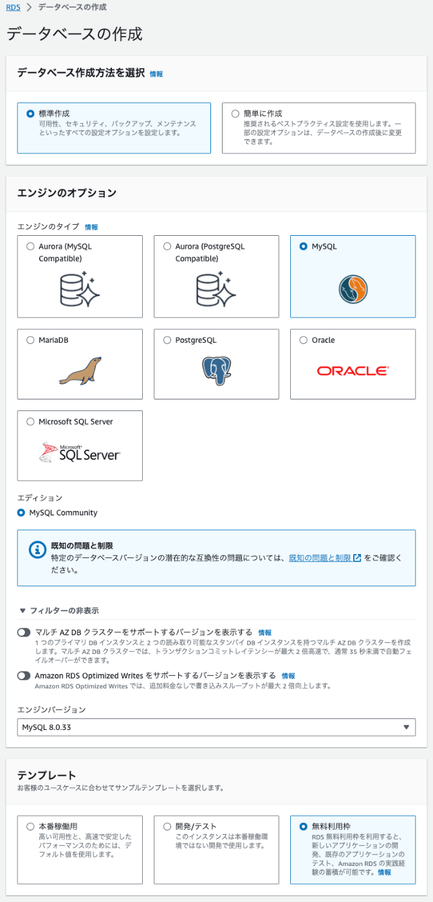Click 情報 link next to エンジンのタイプ
The height and width of the screenshot is (902, 433).
[91, 227]
